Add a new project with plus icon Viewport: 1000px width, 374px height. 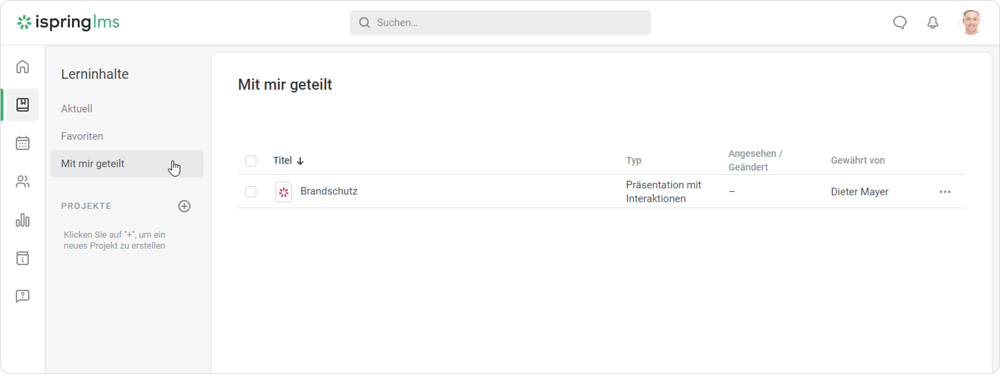point(184,206)
